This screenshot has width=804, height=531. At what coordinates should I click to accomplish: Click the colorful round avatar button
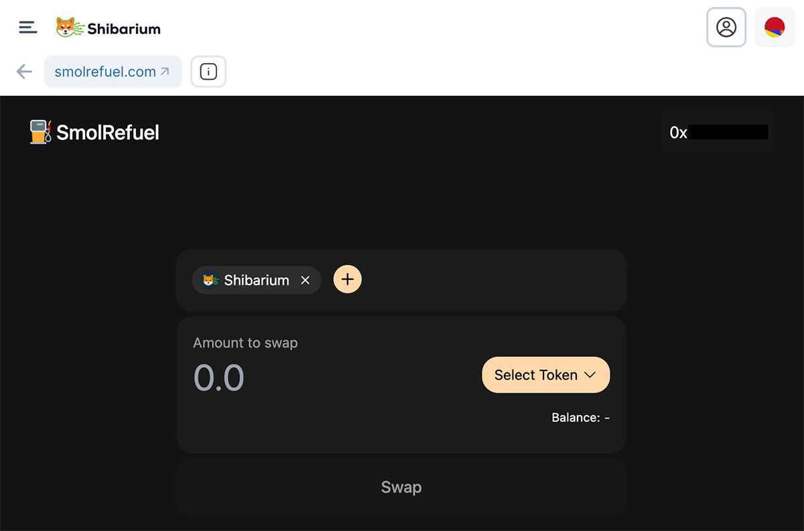[775, 27]
